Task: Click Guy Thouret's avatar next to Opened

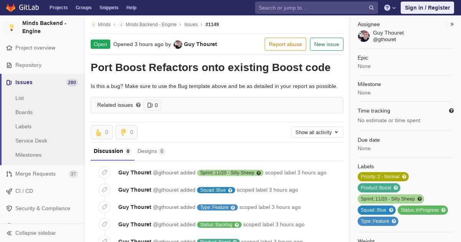Action: [178, 45]
